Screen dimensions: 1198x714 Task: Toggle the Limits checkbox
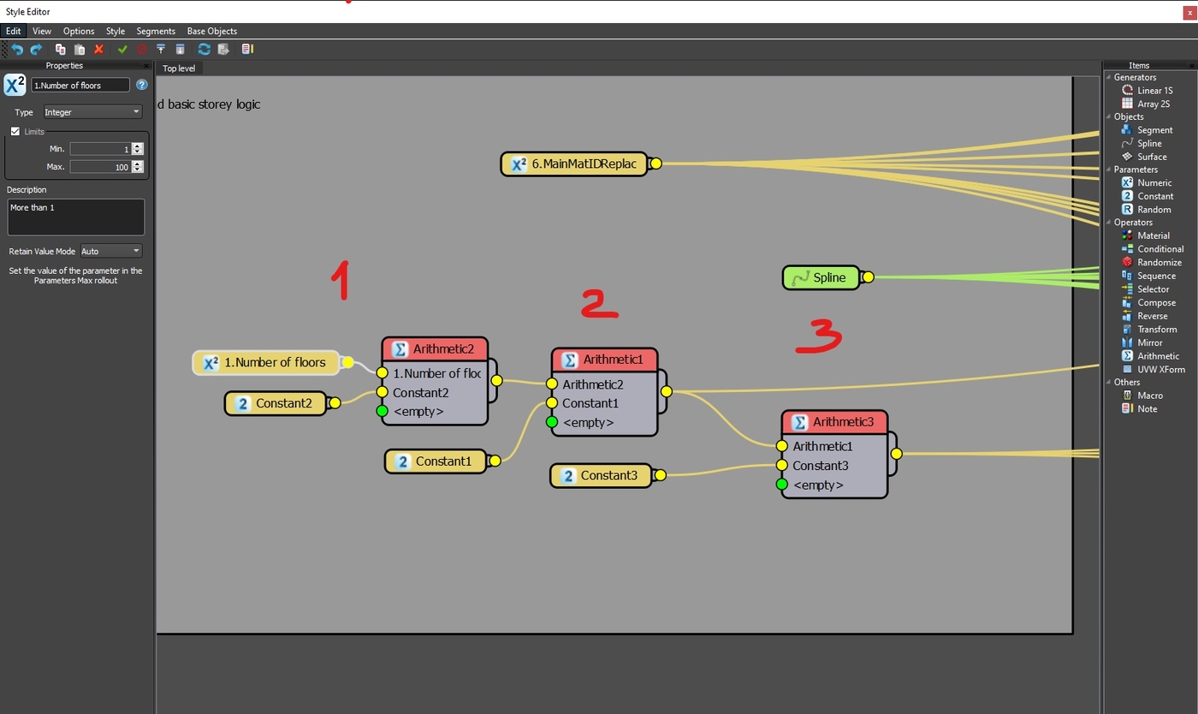tap(15, 132)
